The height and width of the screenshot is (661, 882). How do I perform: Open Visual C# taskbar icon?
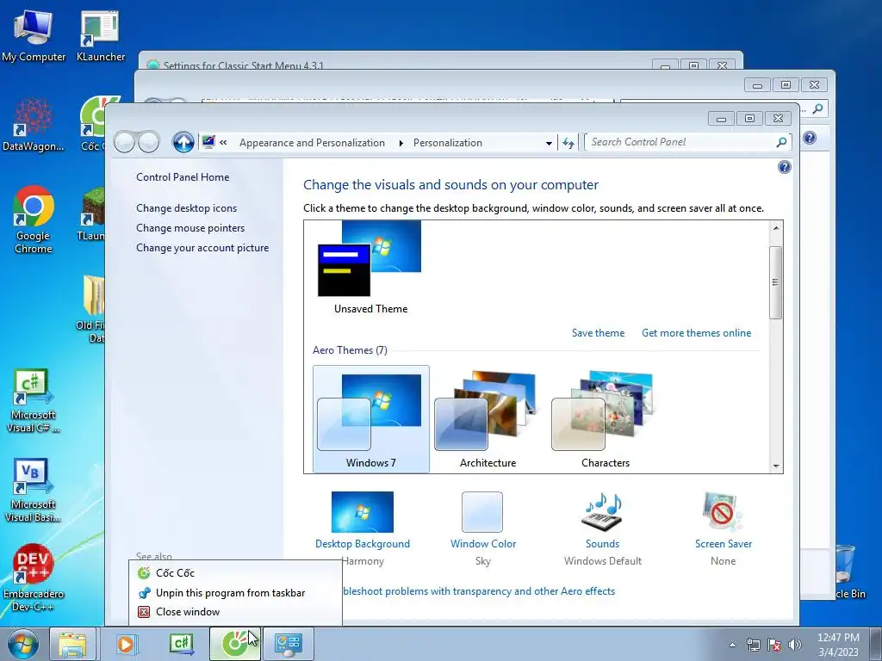point(182,644)
